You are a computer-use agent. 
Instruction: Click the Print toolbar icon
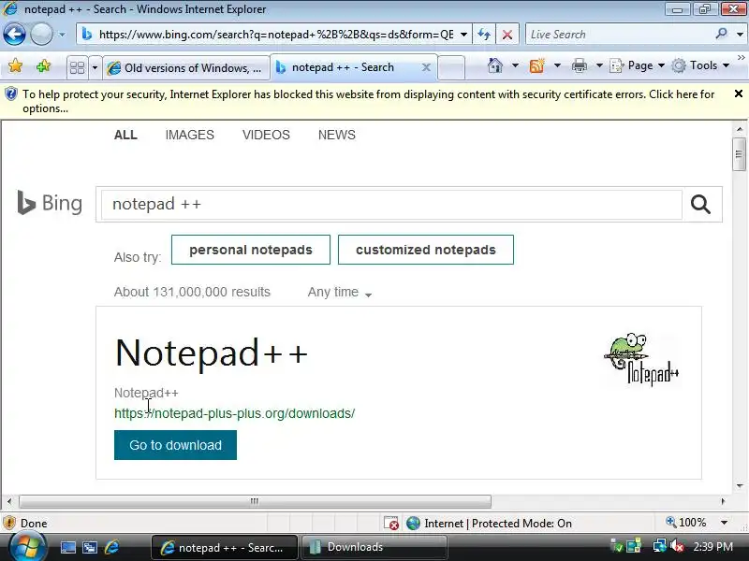coord(579,65)
